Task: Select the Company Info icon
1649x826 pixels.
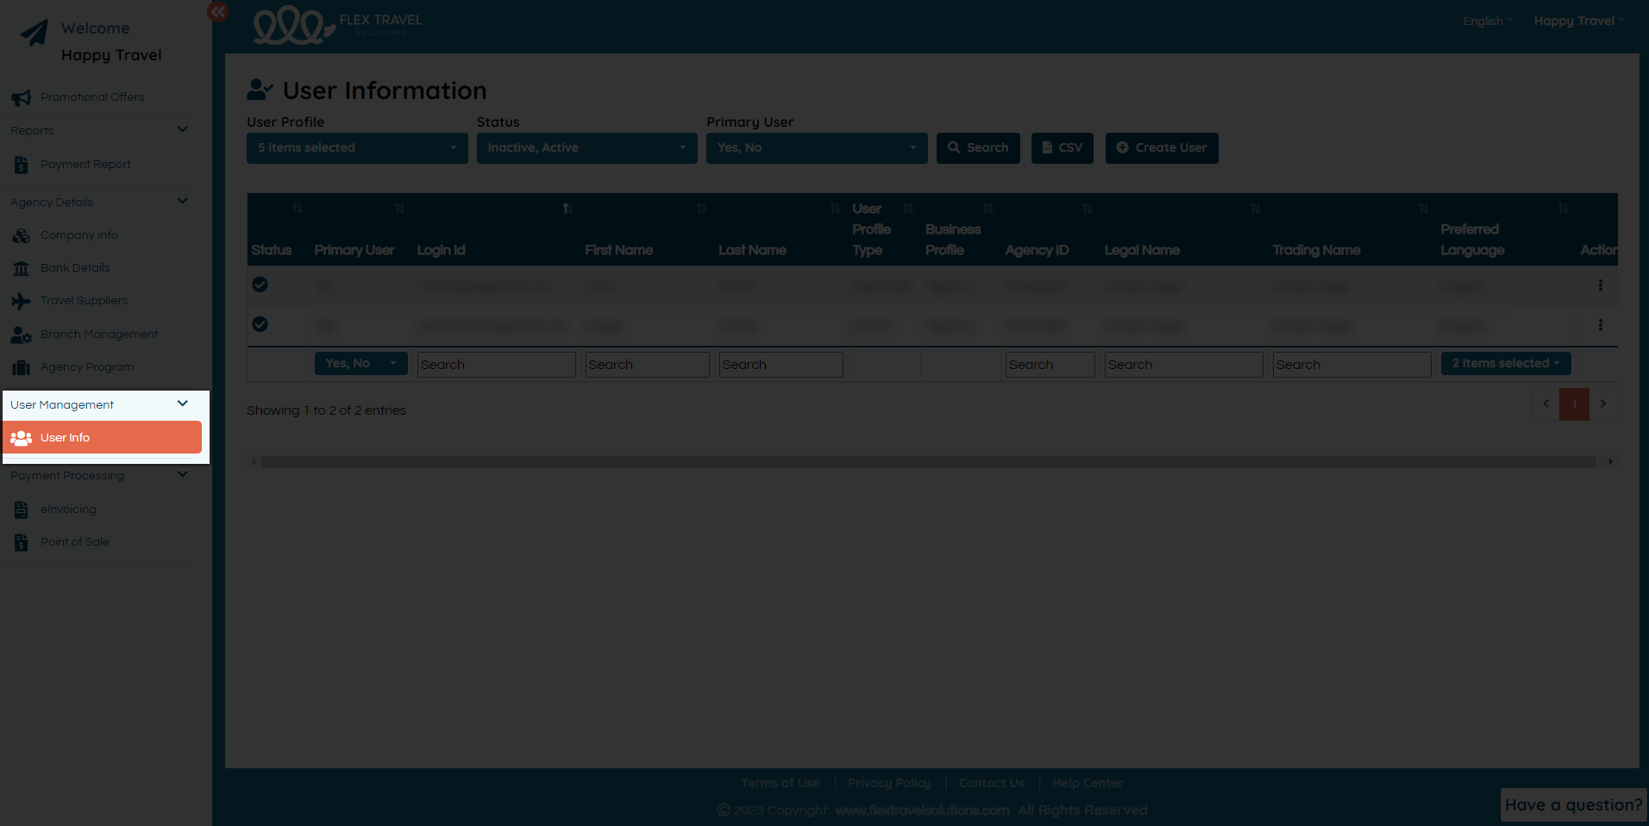Action: tap(21, 235)
